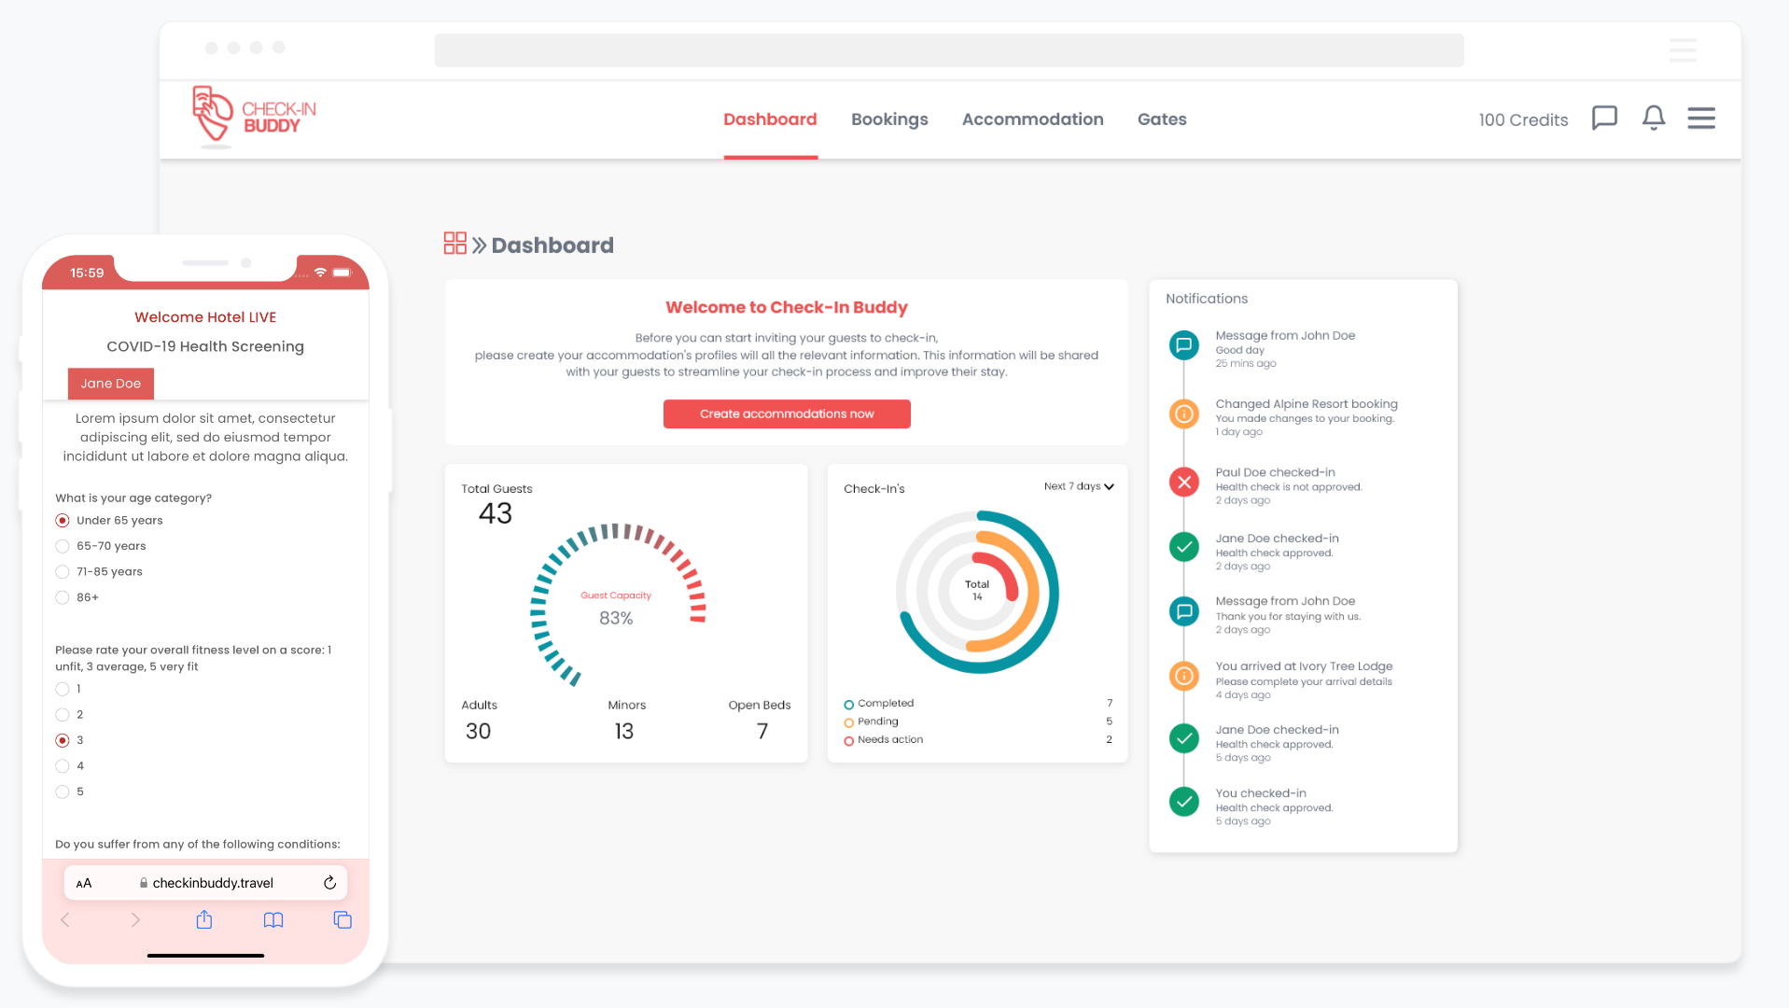
Task: Click the Guest Capacity 83% gauge
Action: point(617,607)
